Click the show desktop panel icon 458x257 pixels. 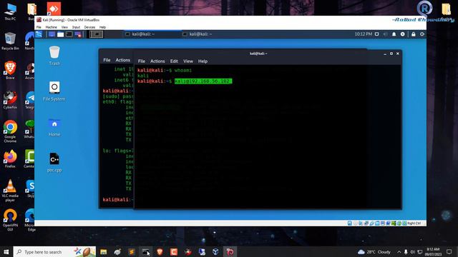coord(52,34)
